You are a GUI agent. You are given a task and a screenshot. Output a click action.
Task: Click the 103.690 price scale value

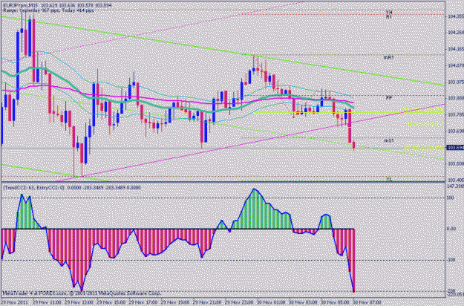tap(456, 131)
